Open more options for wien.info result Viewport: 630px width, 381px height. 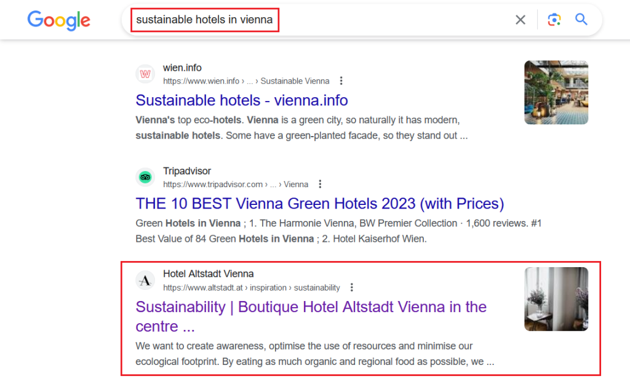click(x=341, y=81)
